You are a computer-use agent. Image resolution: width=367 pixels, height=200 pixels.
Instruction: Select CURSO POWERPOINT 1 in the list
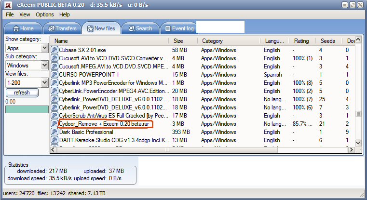pos(89,75)
